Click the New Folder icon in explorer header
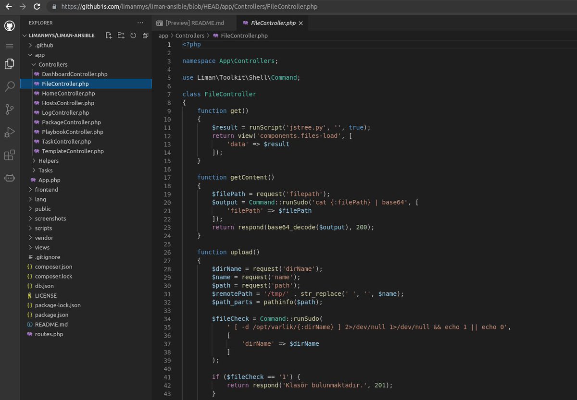Viewport: 577px width, 400px height. 121,36
